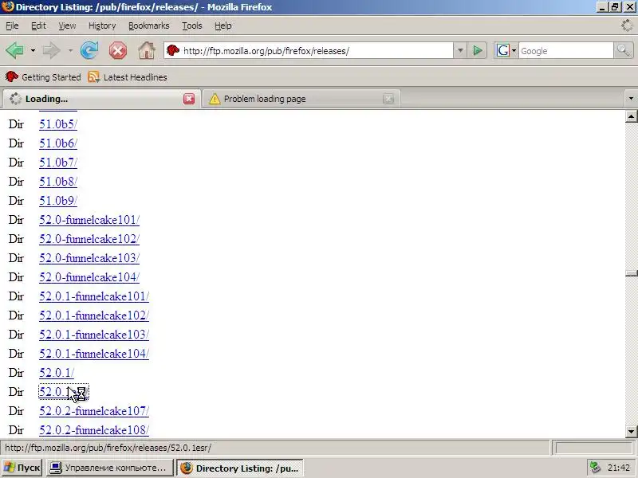638x478 pixels.
Task: Open the View menu
Action: pos(67,25)
